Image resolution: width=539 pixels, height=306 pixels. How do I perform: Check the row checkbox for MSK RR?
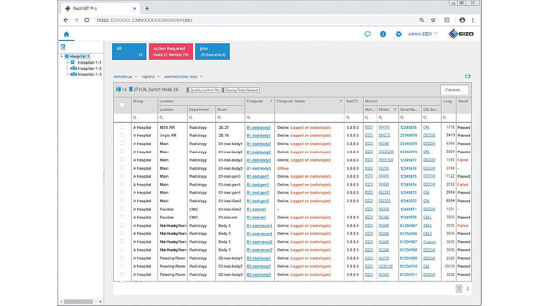[122, 127]
